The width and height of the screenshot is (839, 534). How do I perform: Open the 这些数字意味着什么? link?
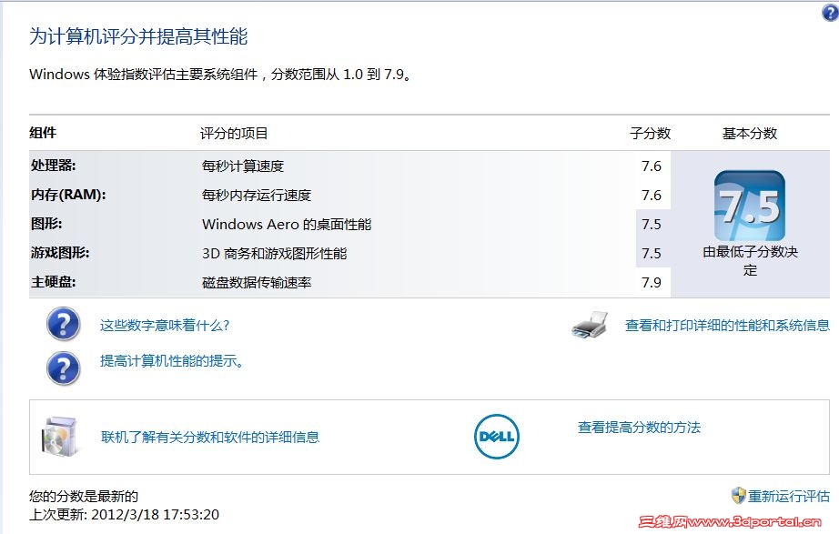[164, 325]
